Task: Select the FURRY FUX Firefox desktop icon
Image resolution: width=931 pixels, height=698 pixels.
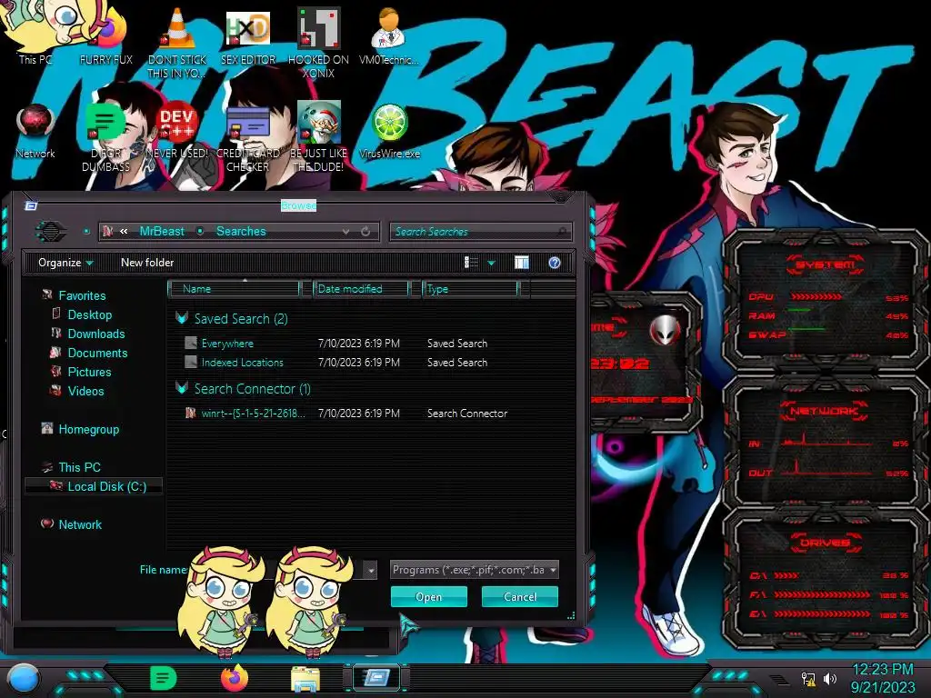Action: 106,35
